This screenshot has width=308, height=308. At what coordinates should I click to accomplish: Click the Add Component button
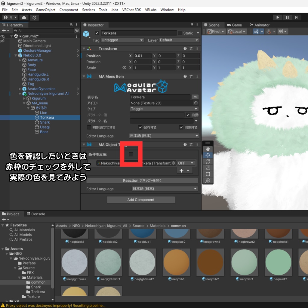click(141, 200)
